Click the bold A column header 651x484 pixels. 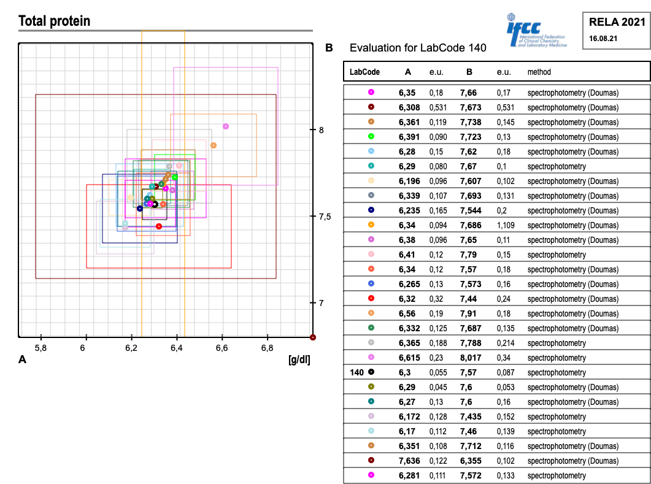click(x=408, y=72)
